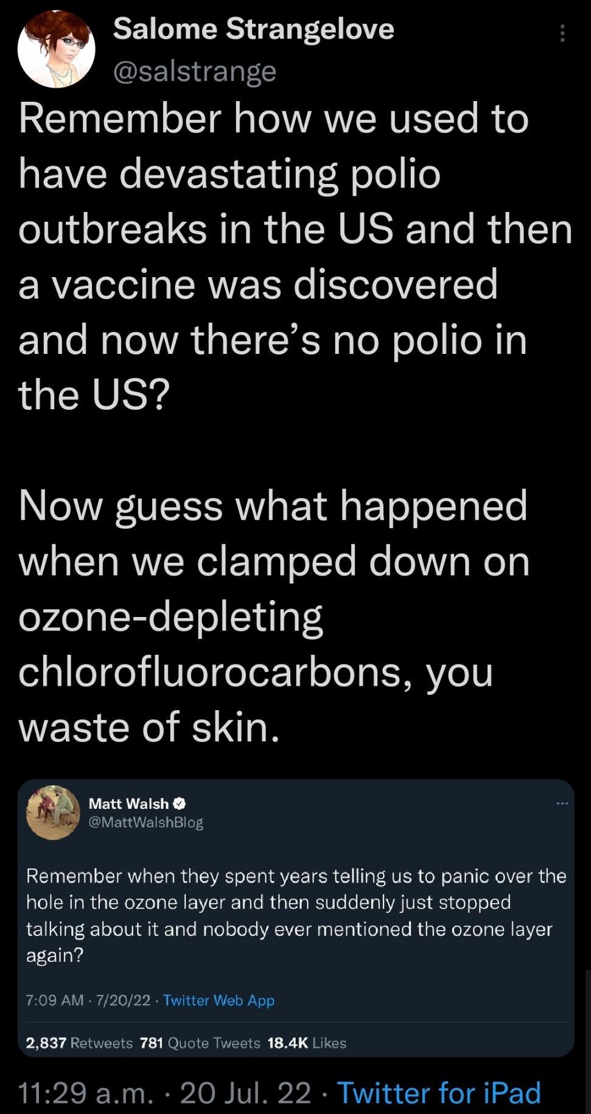Screen dimensions: 591x1114
Task: Click the tweet timestamp 7:09 AM 7/20/22
Action: (x=88, y=999)
